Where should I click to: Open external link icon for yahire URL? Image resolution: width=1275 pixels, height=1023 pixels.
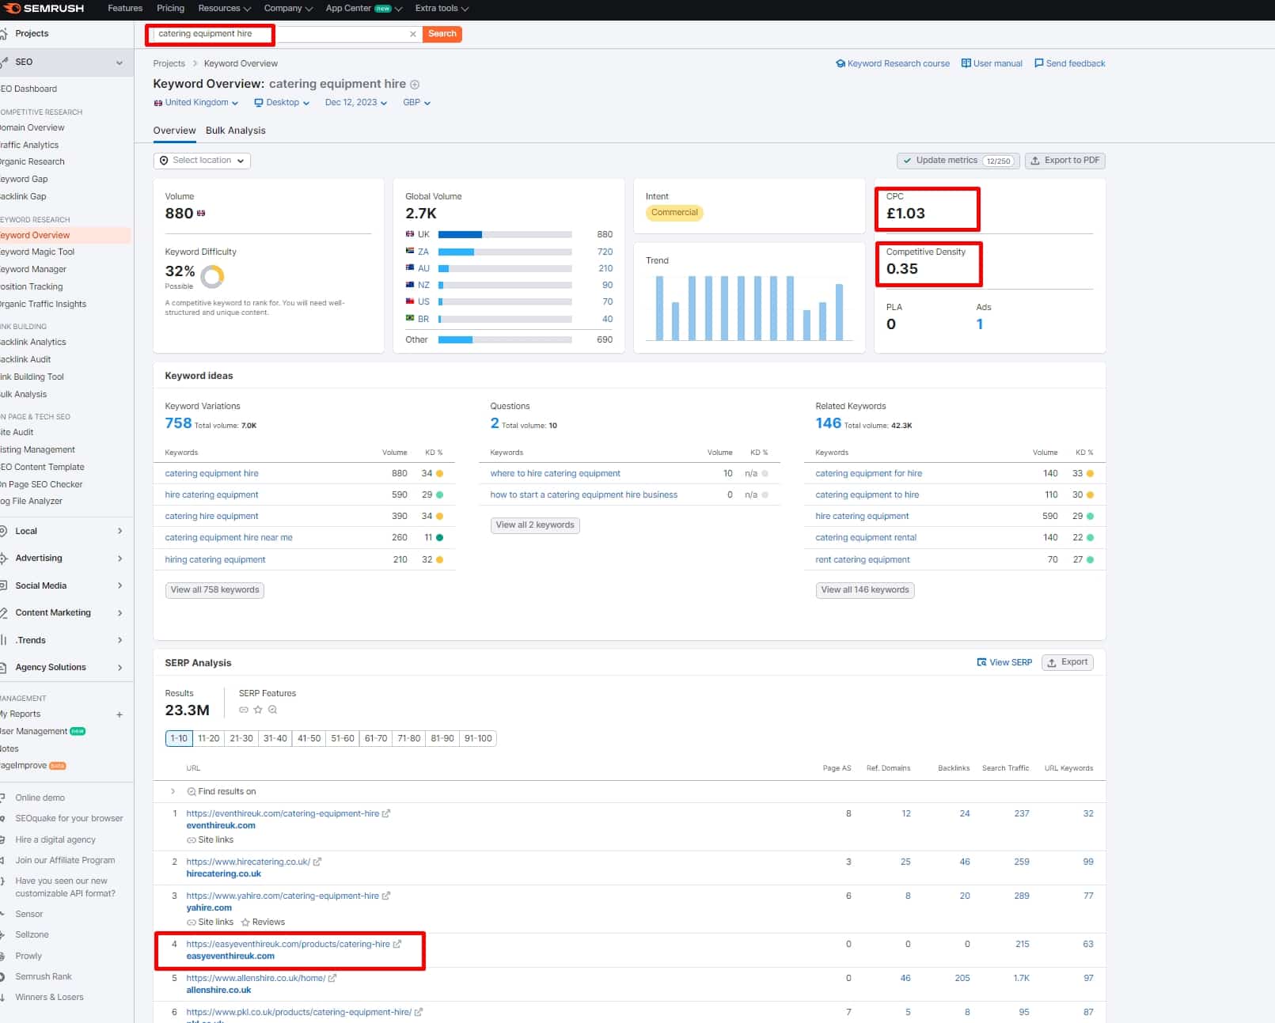click(386, 896)
